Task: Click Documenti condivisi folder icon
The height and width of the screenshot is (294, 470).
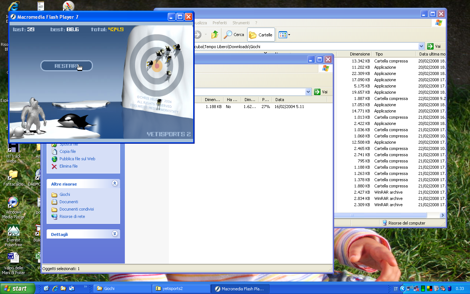Action: (x=54, y=209)
